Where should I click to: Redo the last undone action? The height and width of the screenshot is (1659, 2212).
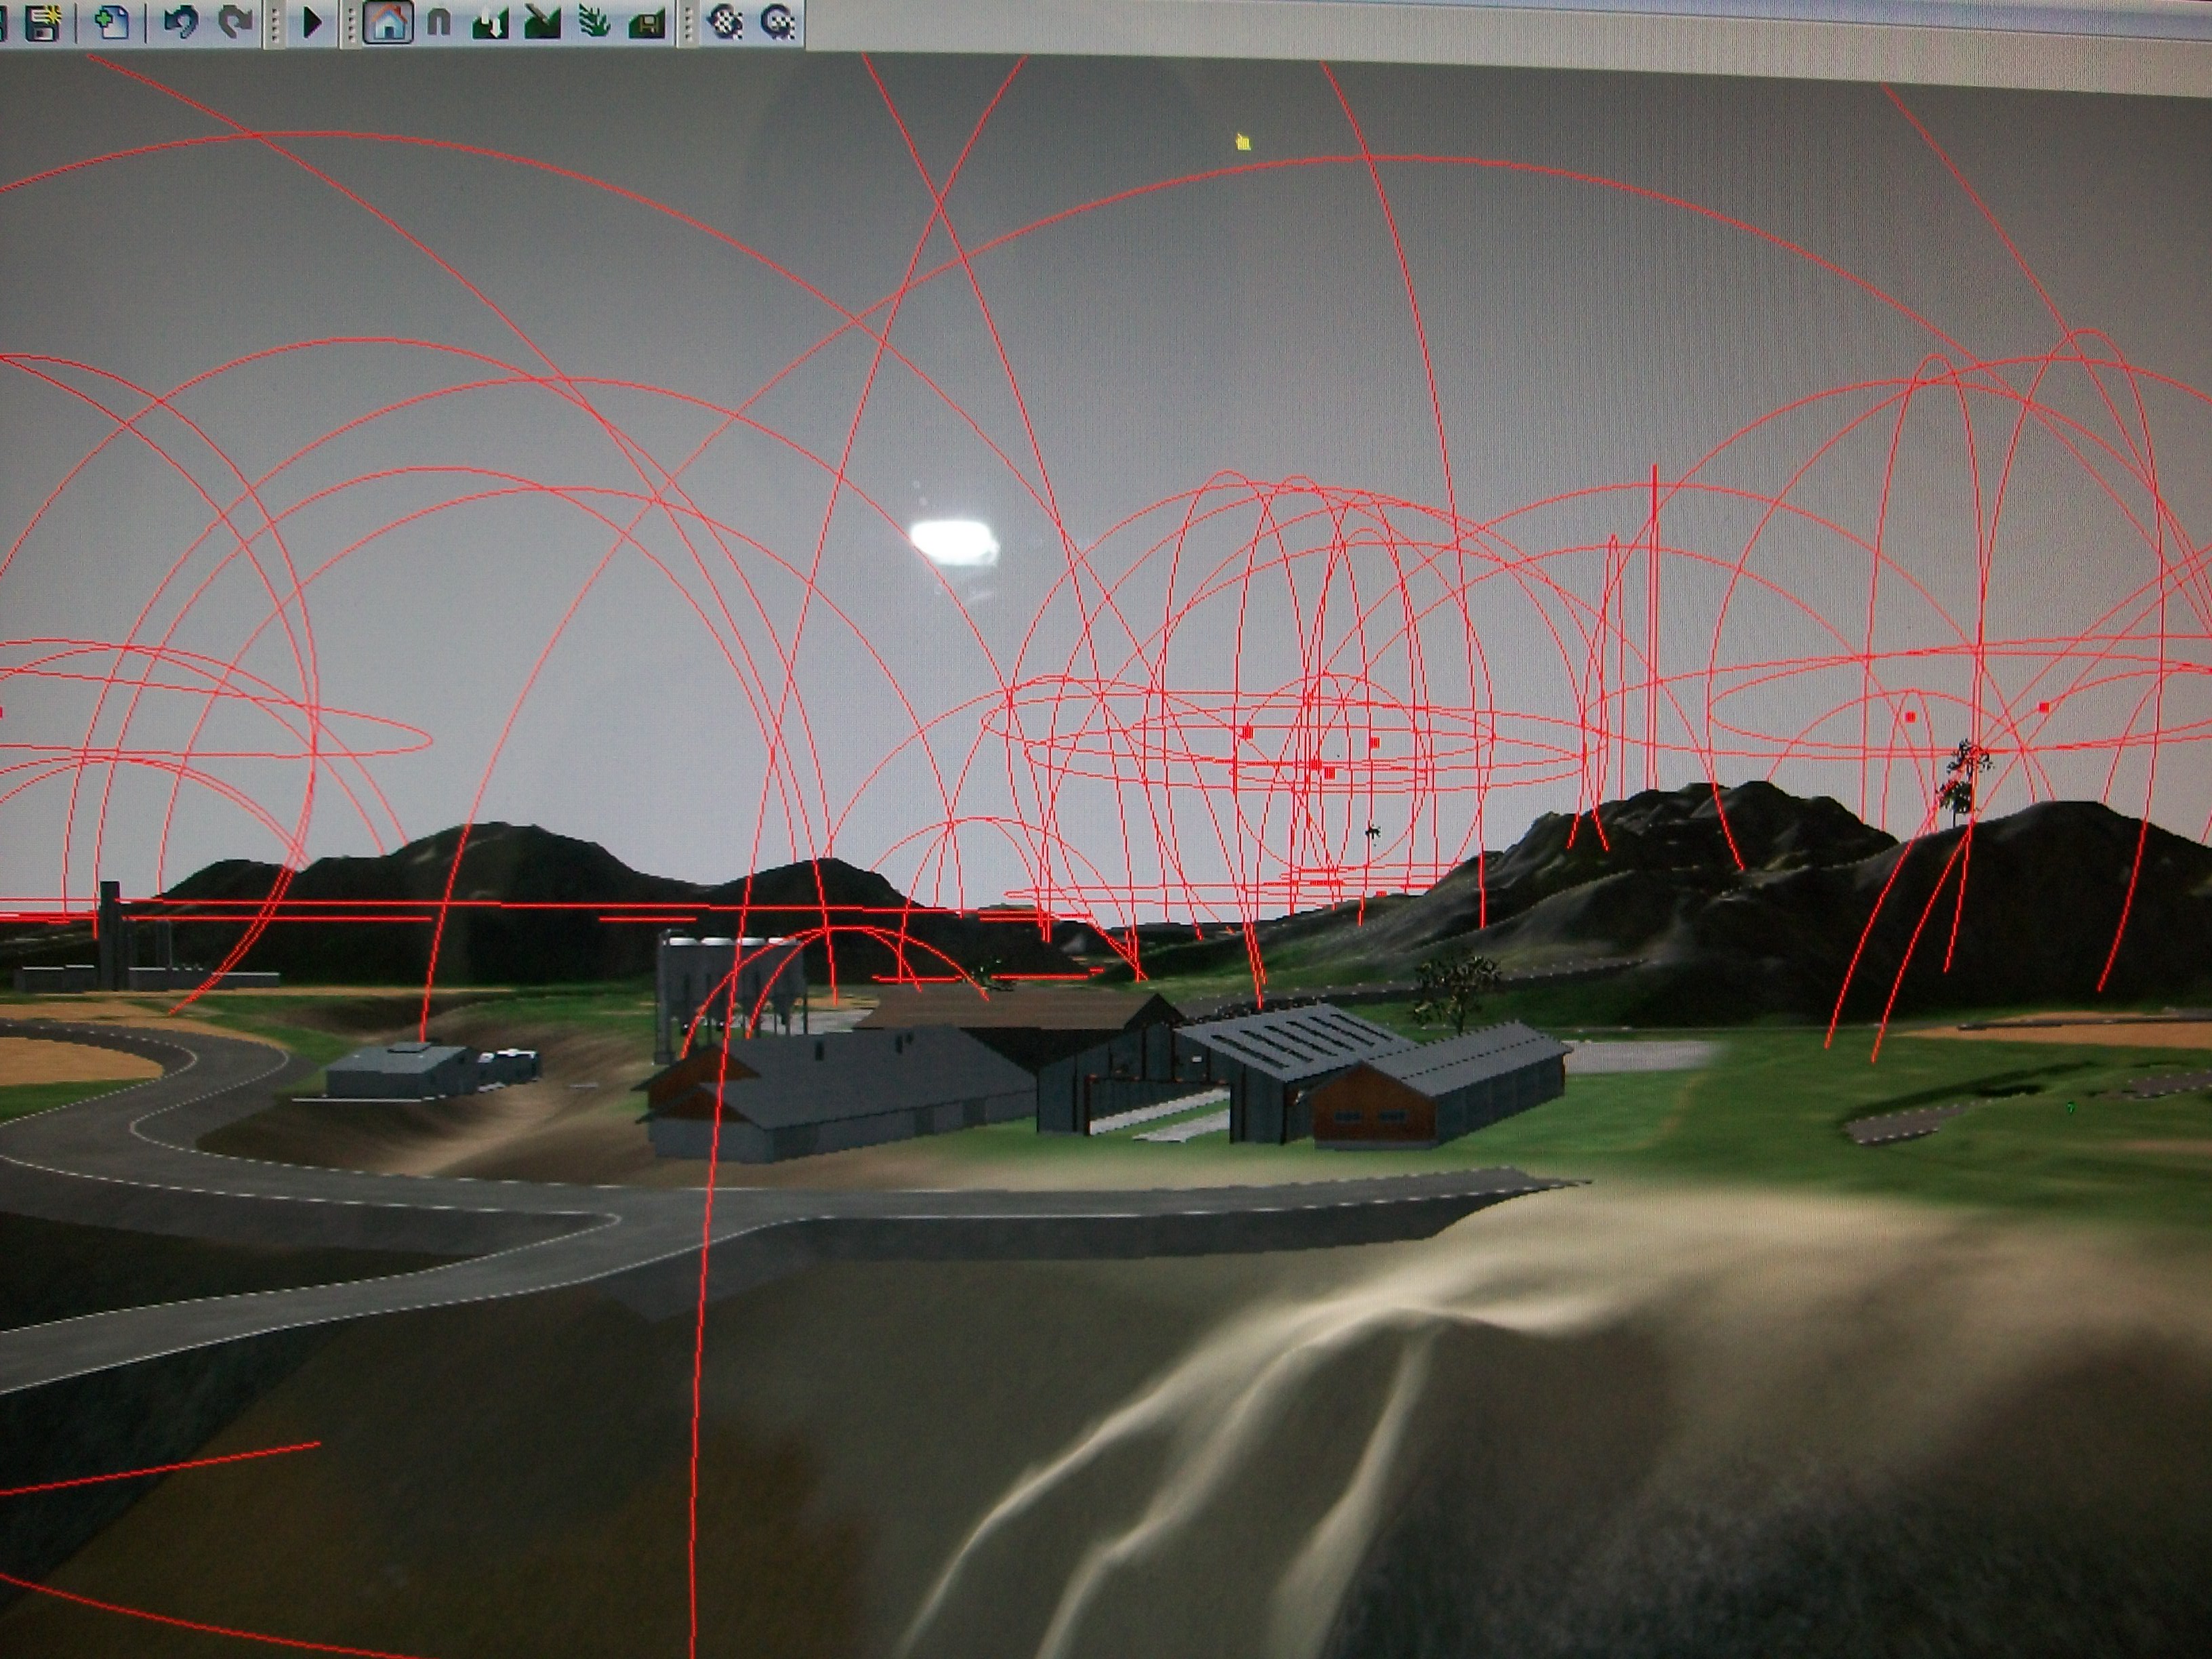[235, 22]
